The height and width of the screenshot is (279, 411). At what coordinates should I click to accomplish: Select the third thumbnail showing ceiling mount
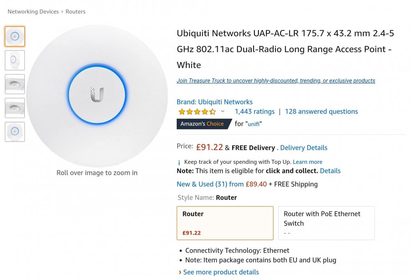pos(15,84)
